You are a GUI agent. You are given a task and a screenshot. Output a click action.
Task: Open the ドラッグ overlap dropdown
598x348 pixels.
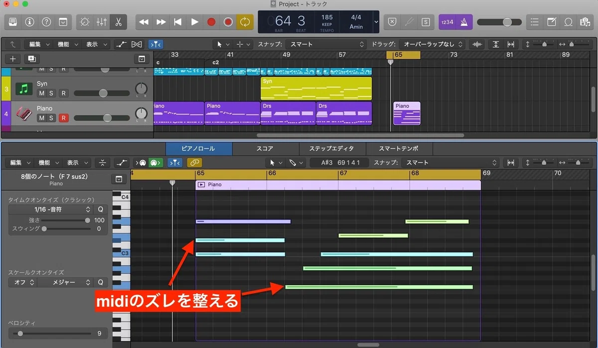coord(433,44)
